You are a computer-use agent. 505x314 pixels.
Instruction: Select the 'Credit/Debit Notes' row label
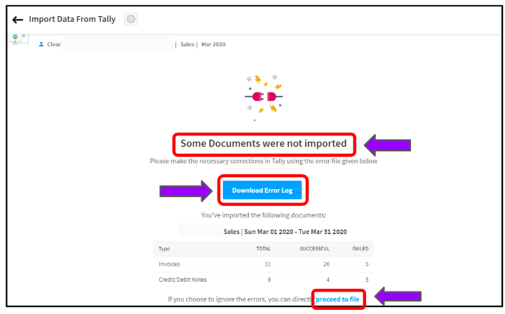[x=182, y=280]
